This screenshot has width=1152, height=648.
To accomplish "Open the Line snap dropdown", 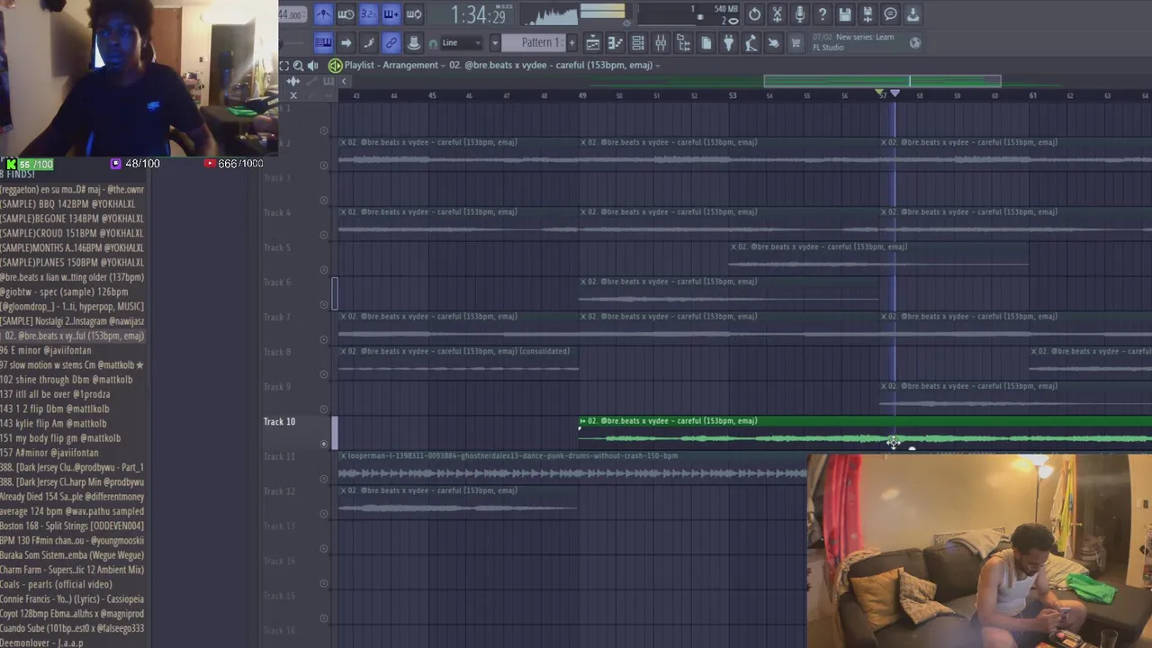I will pyautogui.click(x=463, y=42).
